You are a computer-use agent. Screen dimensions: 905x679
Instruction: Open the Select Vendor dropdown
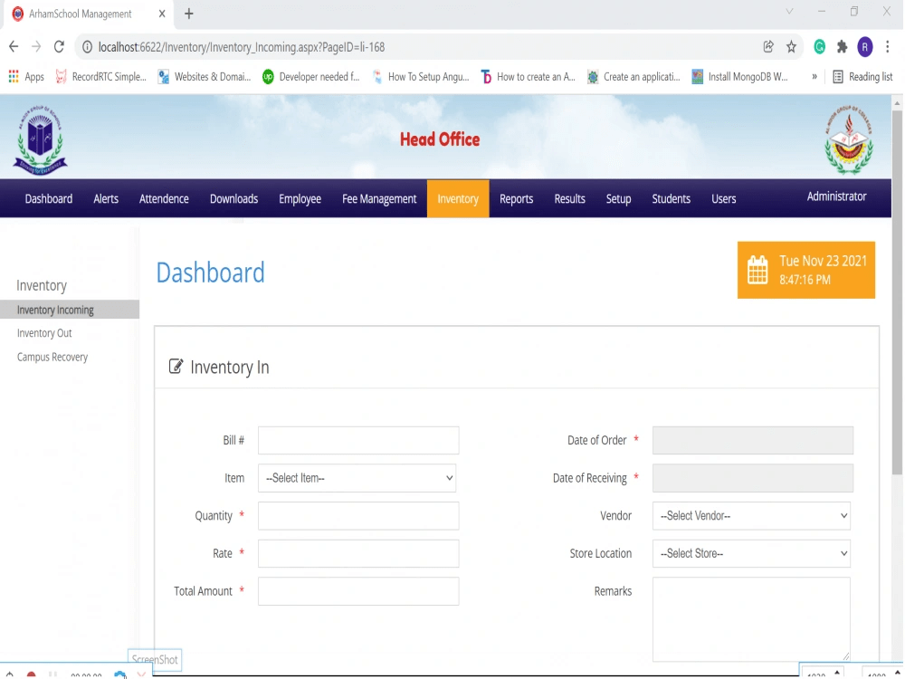click(x=751, y=516)
